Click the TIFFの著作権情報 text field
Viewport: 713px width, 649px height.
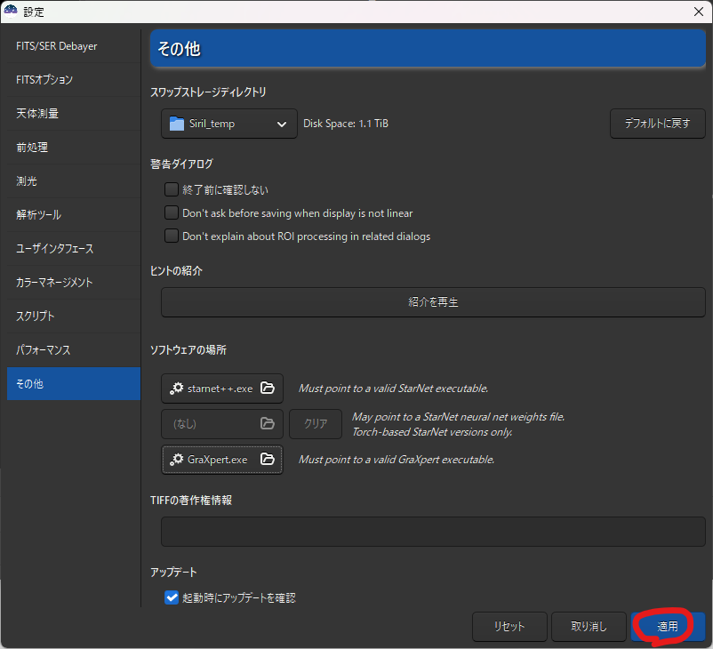(433, 531)
